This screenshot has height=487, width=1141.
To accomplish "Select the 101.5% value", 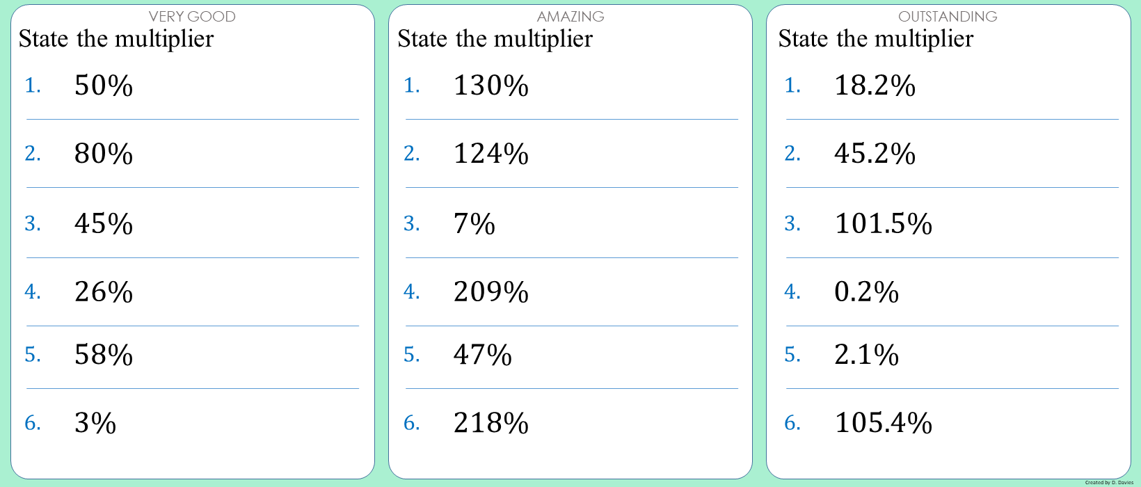I will click(x=884, y=224).
